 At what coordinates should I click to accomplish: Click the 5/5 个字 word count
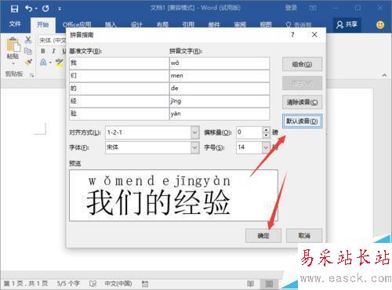click(68, 284)
